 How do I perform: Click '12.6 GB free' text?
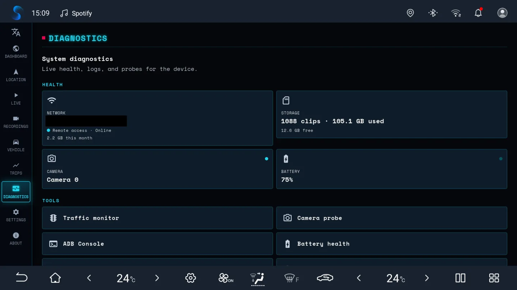[x=297, y=130]
